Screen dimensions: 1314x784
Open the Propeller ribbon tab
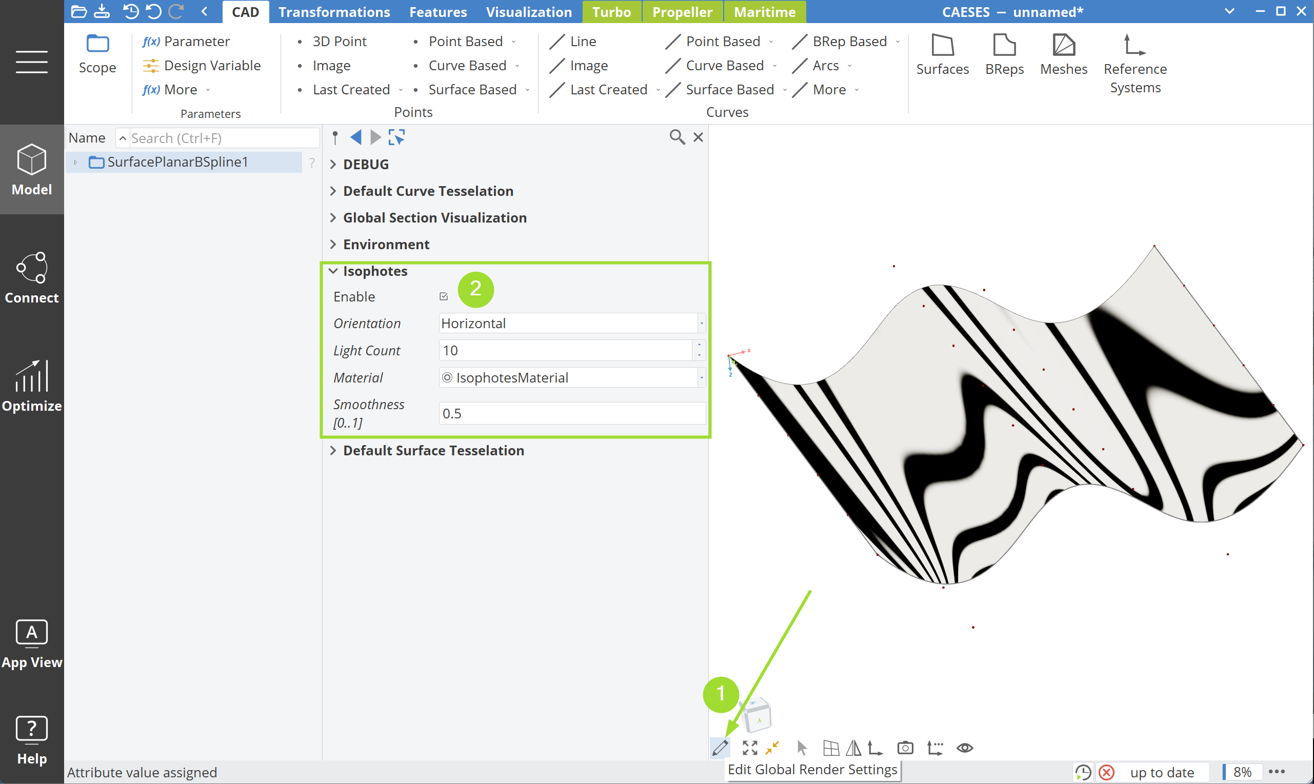pyautogui.click(x=682, y=12)
